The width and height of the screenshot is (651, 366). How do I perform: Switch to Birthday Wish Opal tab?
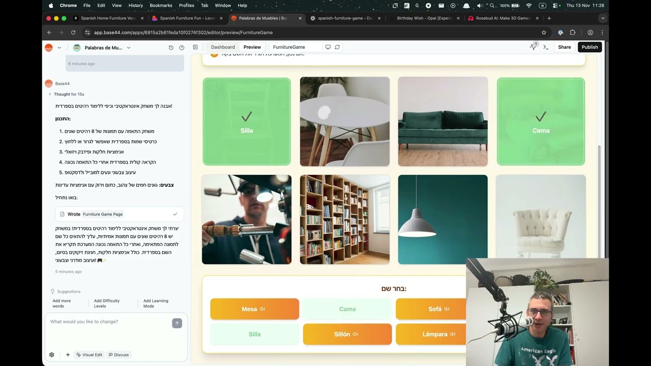[x=424, y=18]
